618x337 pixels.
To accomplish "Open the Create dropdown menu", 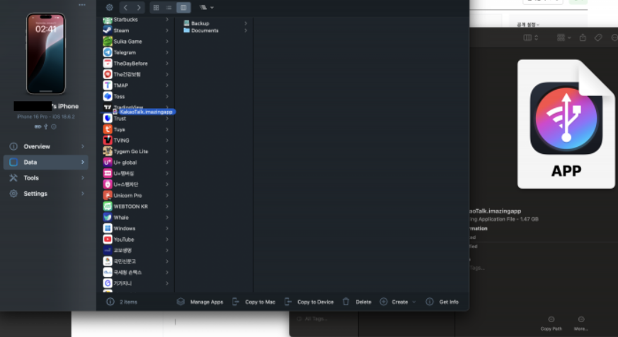I will [x=398, y=302].
